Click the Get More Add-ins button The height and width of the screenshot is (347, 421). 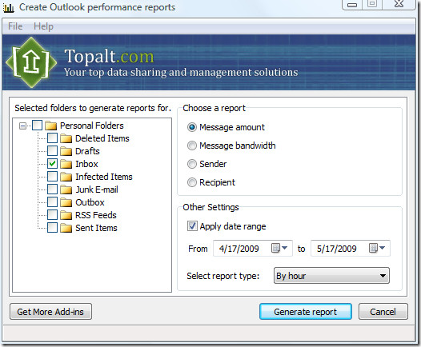(x=50, y=312)
